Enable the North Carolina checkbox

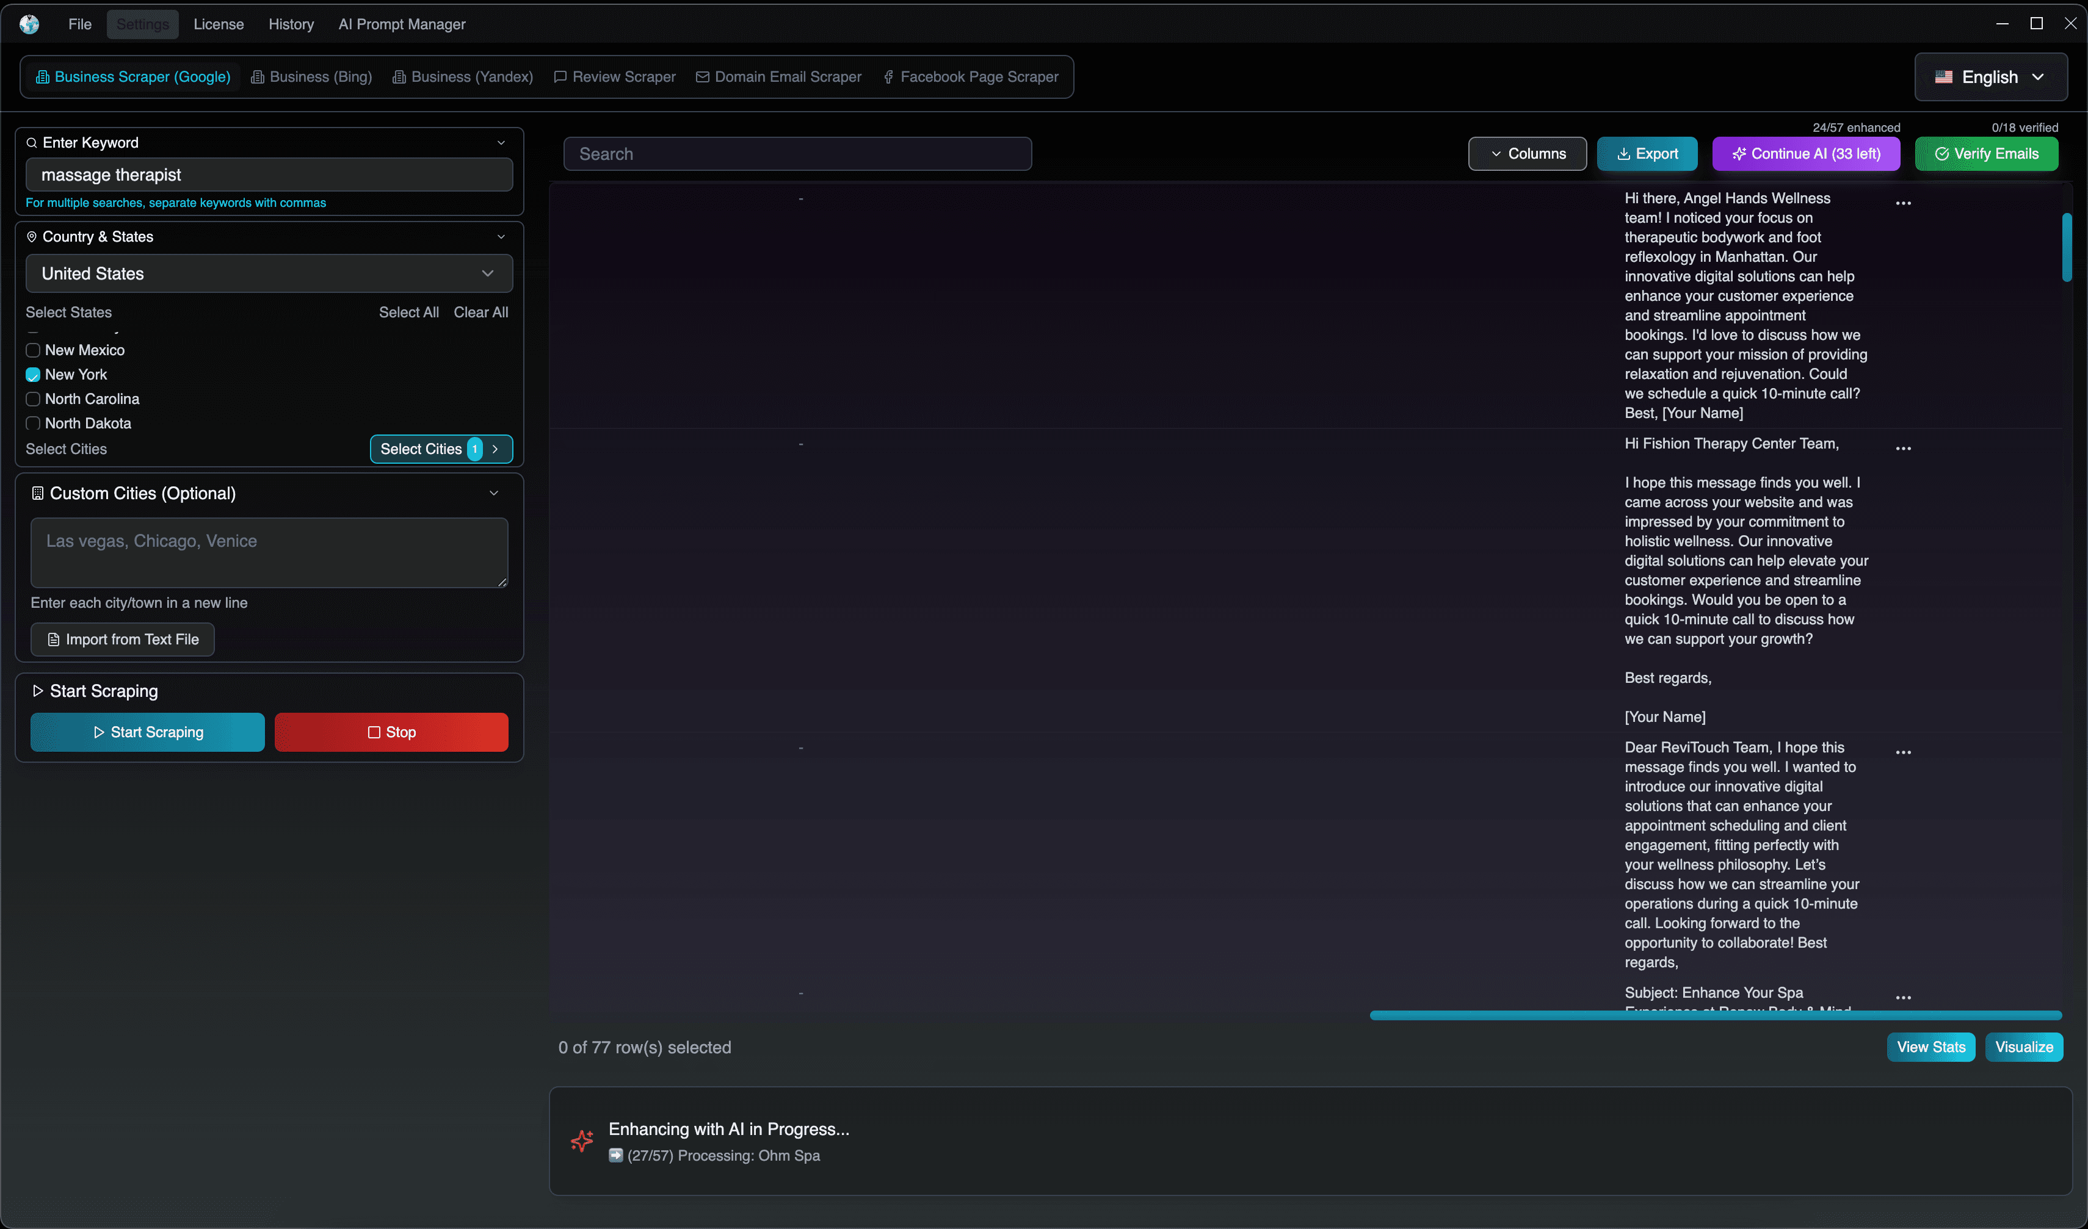pos(33,399)
